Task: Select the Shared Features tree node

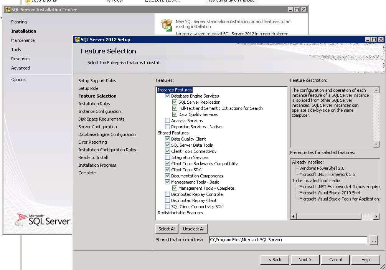Action: tap(173, 133)
